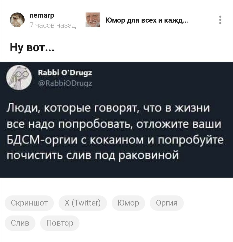Screen dimensions: 233x242
Task: Tap nemarp's hedgehog avatar
Action: point(17,20)
